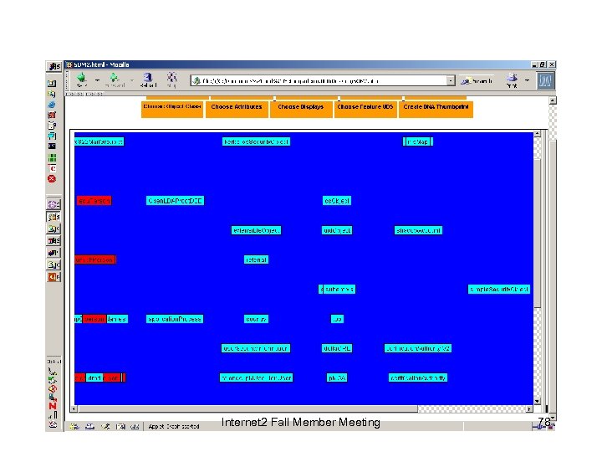Select the extensibleObject class box
Image resolution: width=602 pixels, height=452 pixels.
pyautogui.click(x=256, y=230)
